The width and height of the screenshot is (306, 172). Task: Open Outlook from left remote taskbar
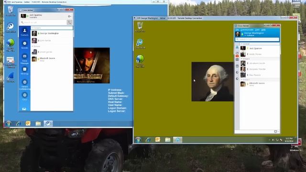click(x=28, y=124)
